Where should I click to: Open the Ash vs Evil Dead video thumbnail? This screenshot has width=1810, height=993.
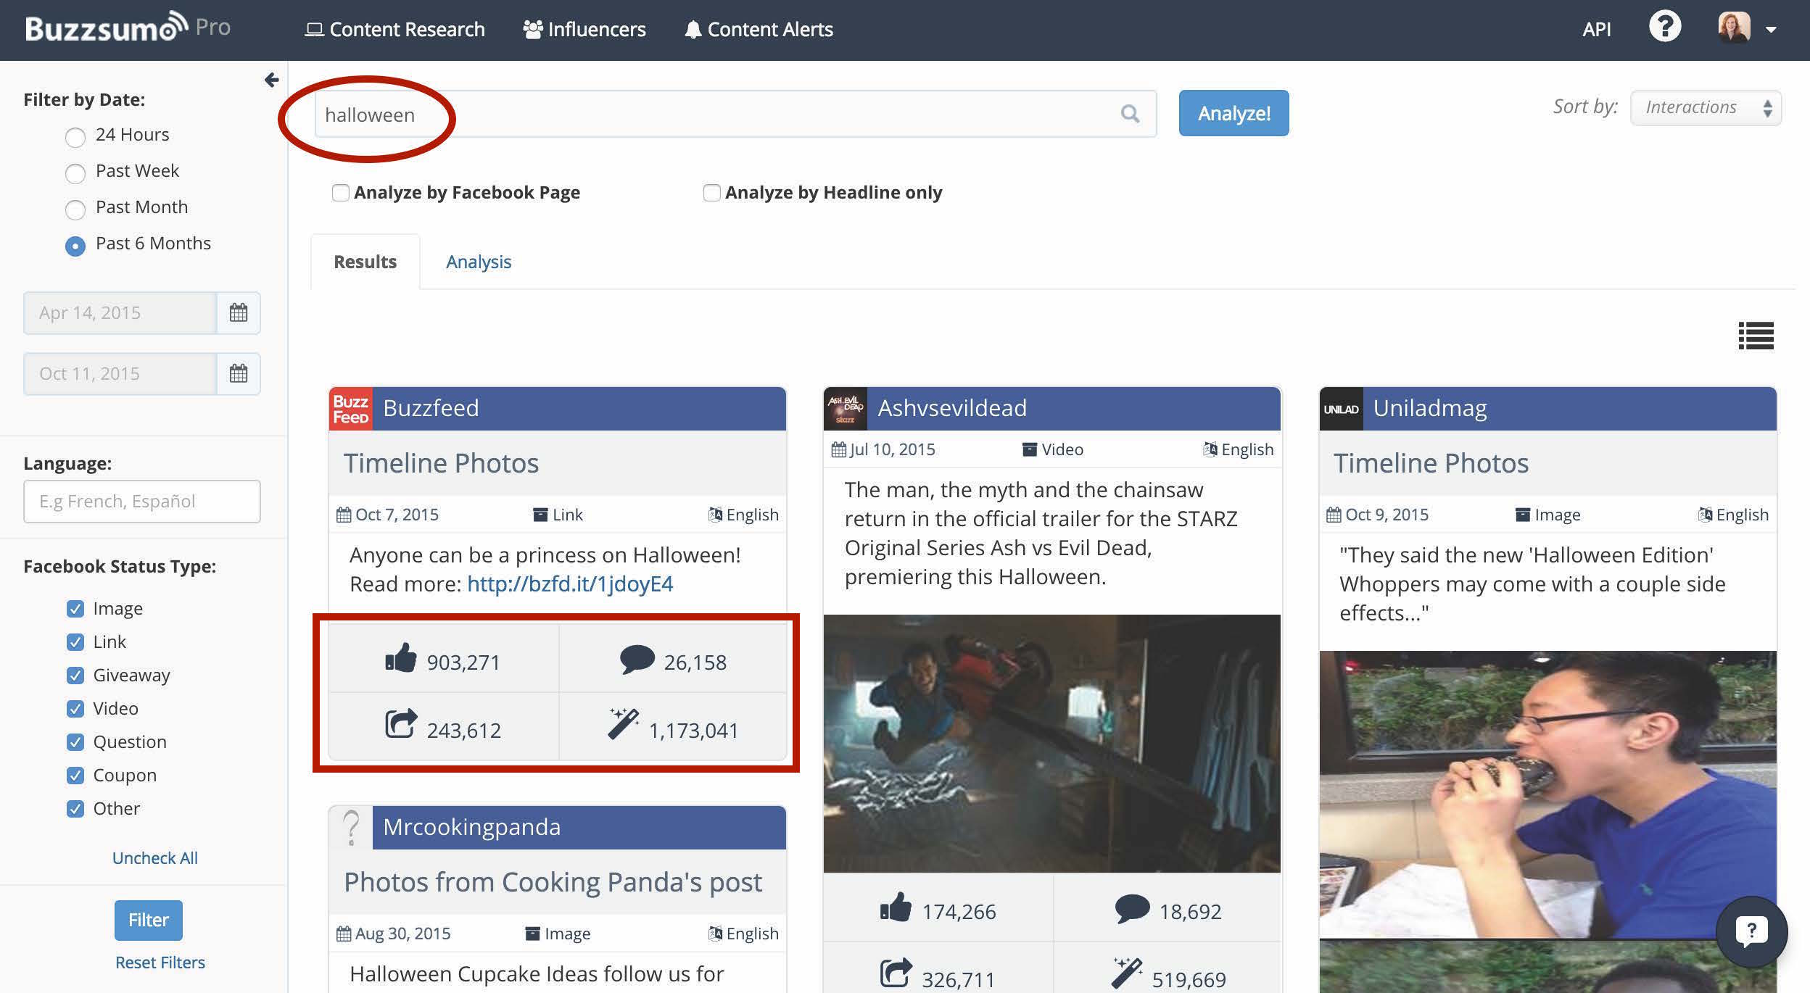1051,744
